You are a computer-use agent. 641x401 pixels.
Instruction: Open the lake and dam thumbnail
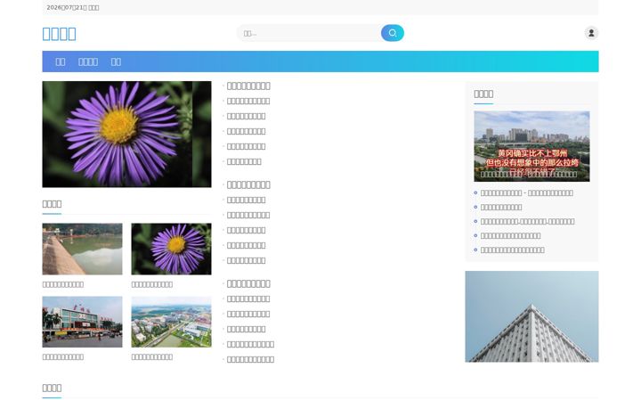[82, 249]
